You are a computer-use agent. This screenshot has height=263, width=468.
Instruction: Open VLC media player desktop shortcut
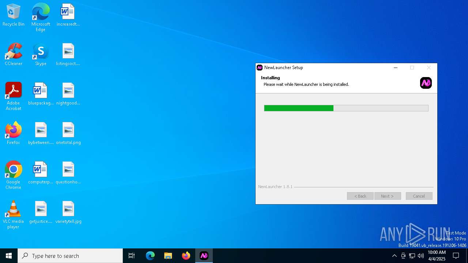(x=14, y=214)
